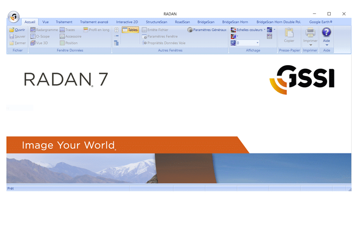Click the Autres Fenêtres group label
Screen dimensions: 359x231
click(170, 50)
